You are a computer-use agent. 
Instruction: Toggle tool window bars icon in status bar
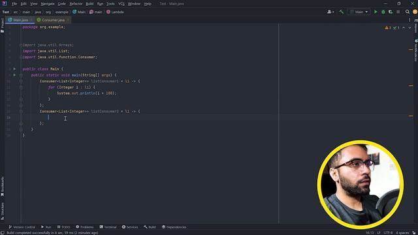(x=3, y=233)
